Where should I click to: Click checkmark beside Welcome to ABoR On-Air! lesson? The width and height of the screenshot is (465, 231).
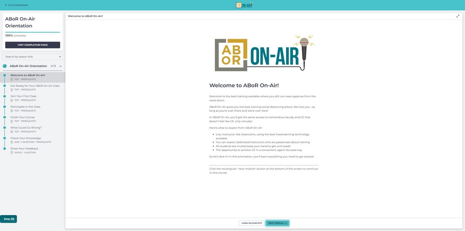pos(5,75)
